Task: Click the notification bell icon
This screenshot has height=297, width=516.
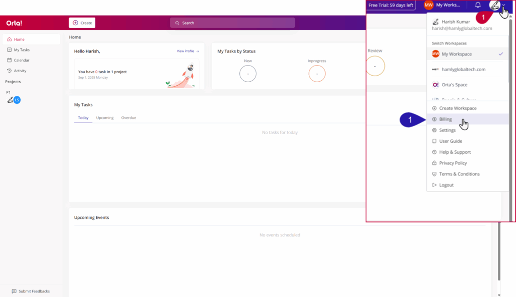Action: click(478, 5)
